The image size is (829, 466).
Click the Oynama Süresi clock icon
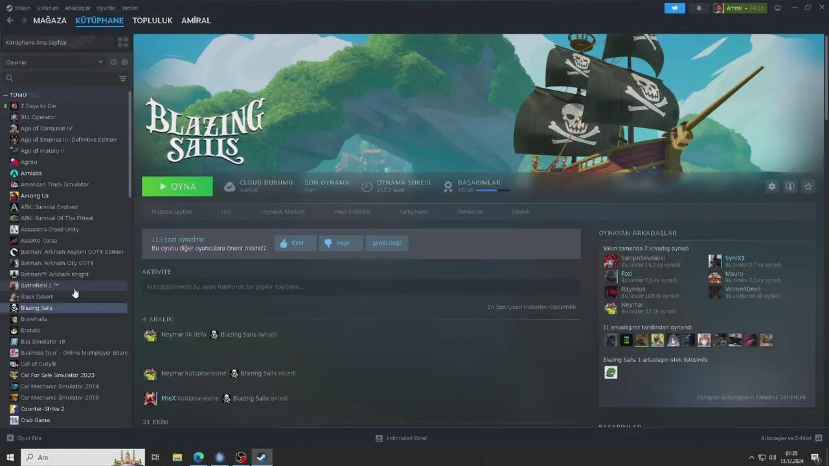(x=367, y=186)
